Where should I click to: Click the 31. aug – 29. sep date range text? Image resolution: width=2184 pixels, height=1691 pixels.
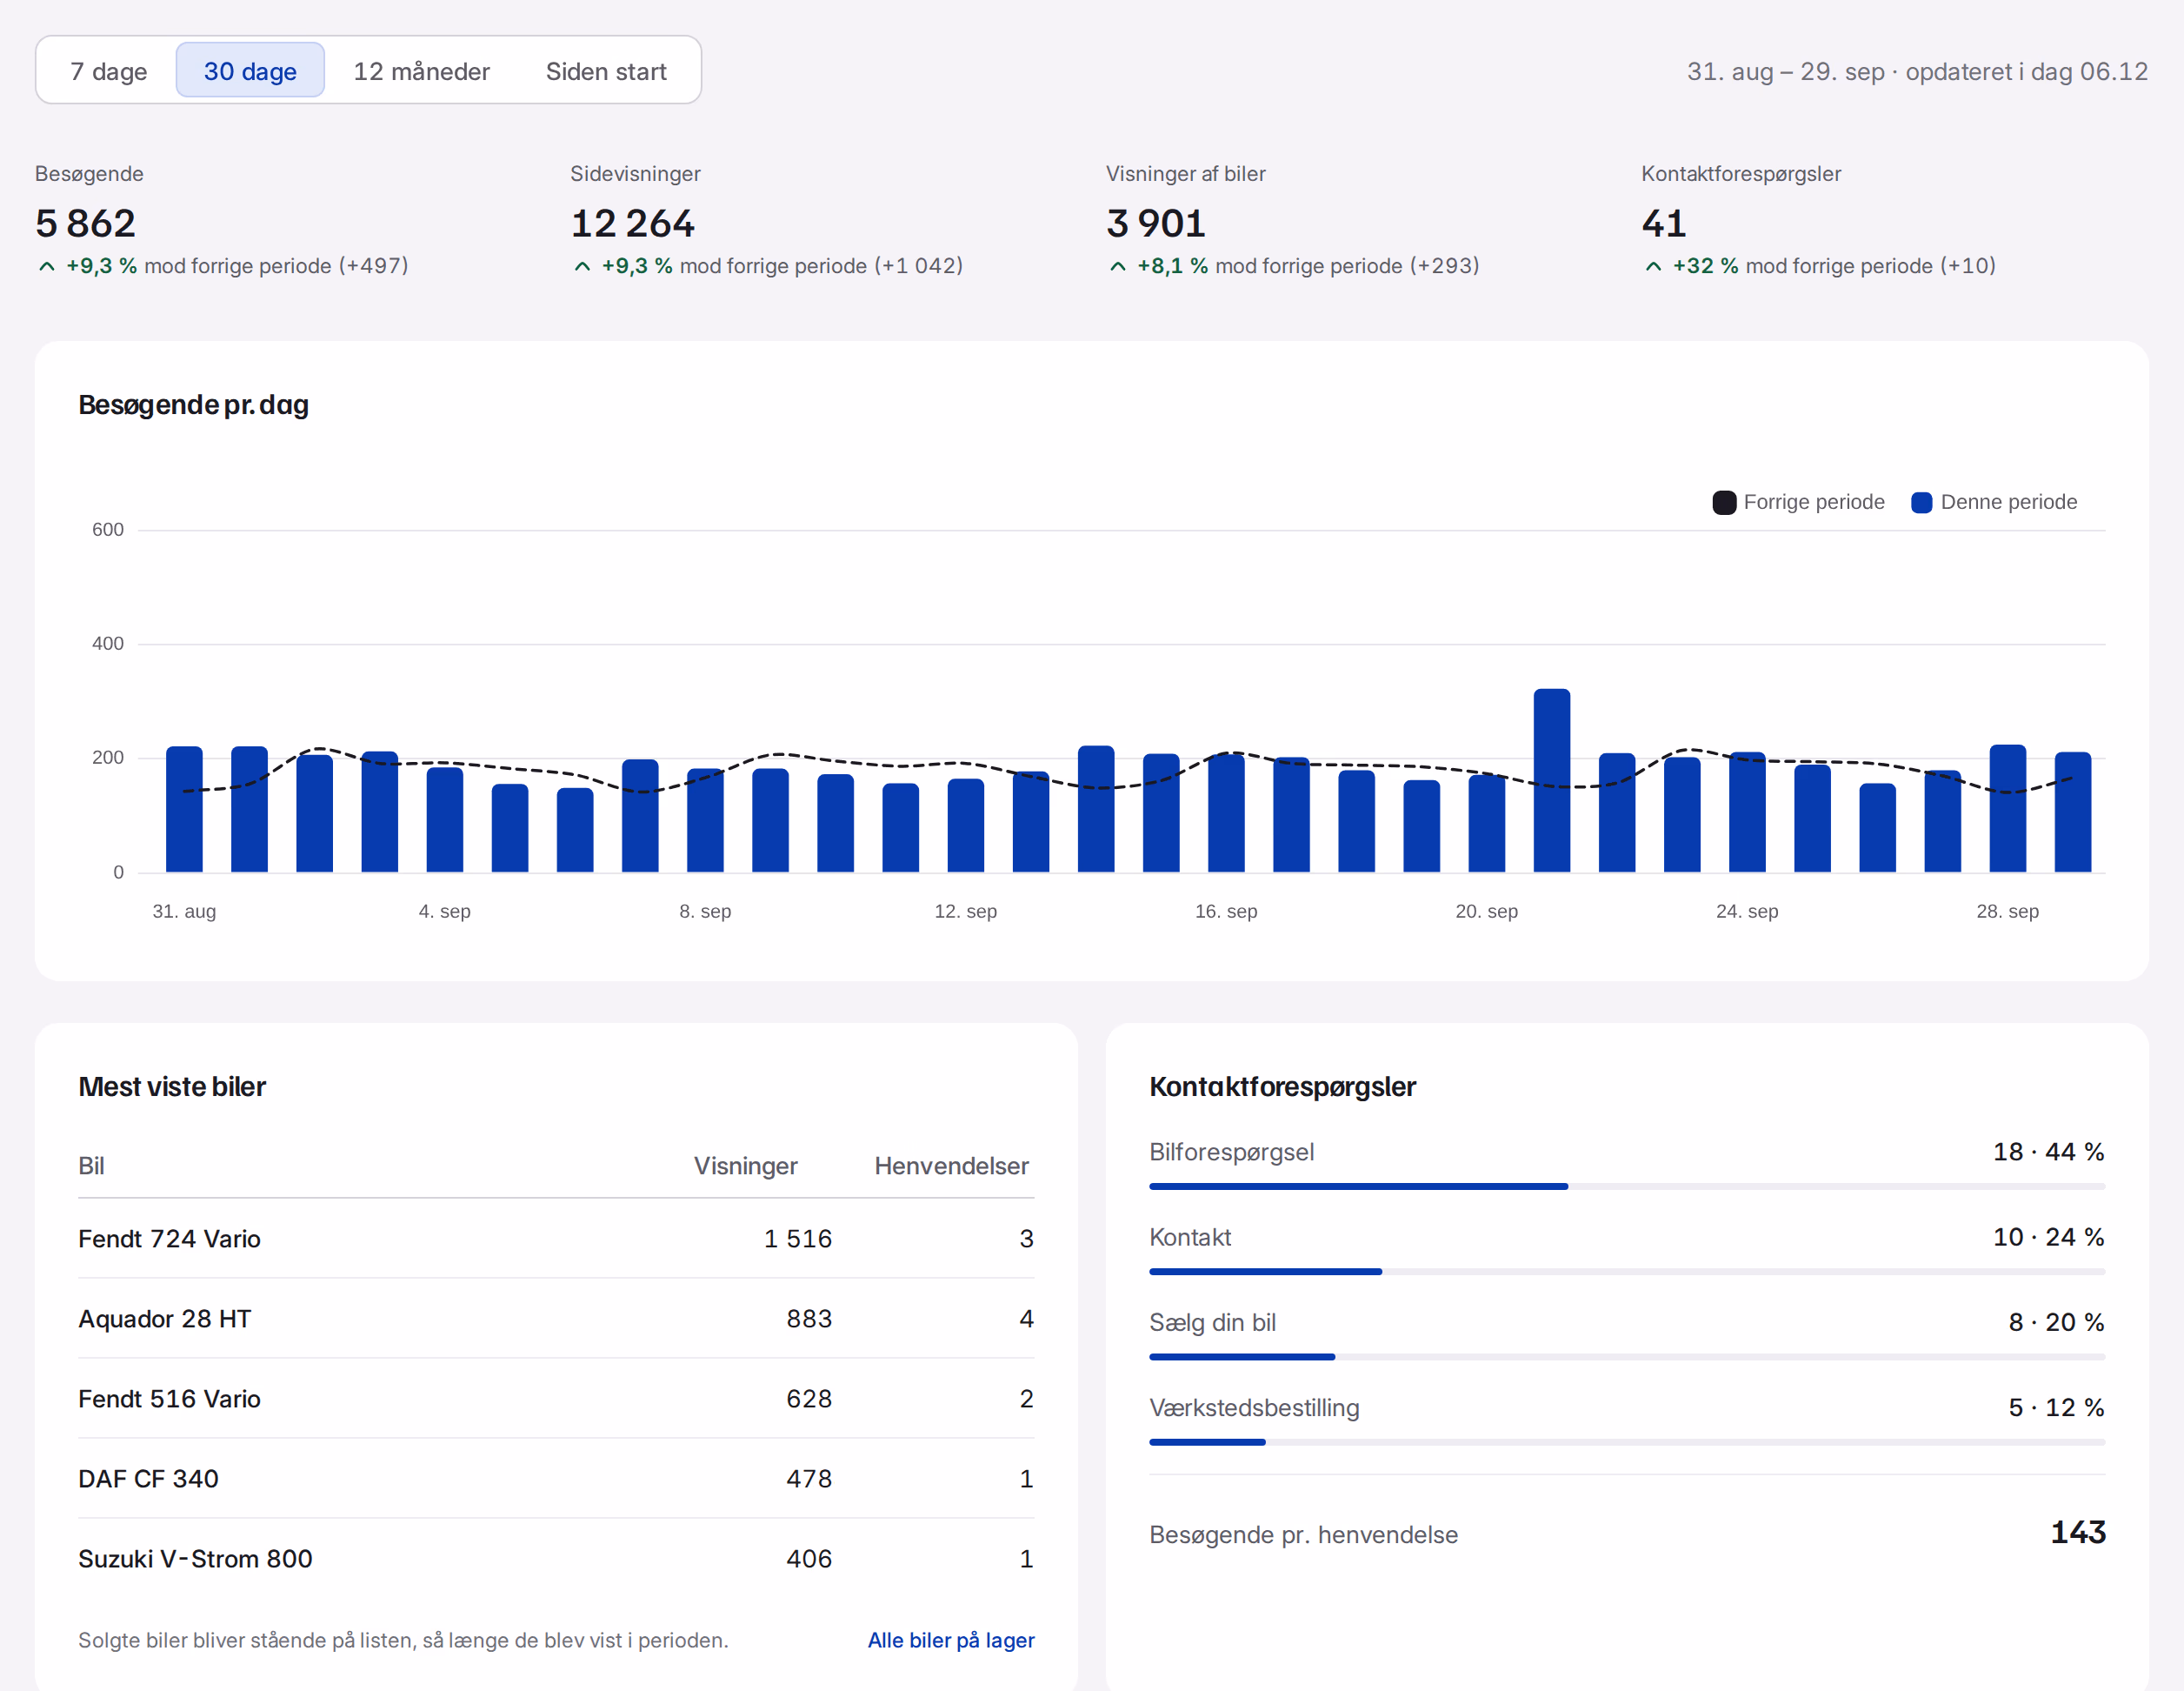[x=1786, y=71]
